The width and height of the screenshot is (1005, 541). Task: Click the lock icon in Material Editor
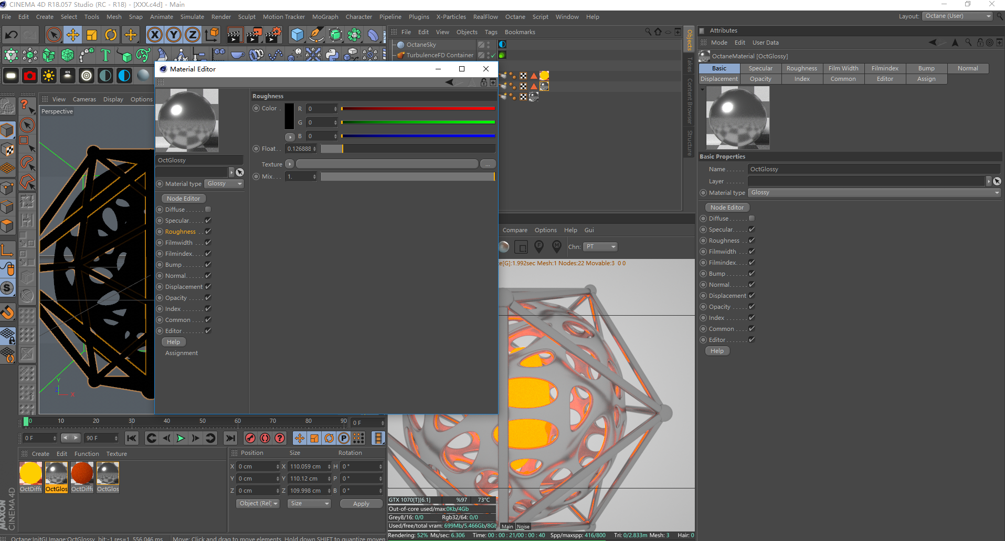pos(484,82)
